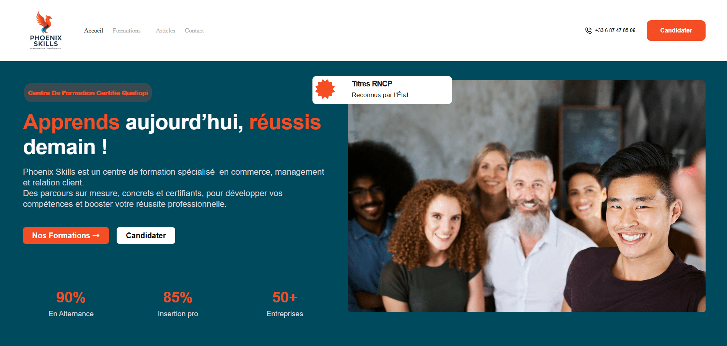Click the Centre De Formation Certifié Qualiopi badge
Screen dimensions: 727x346
tap(88, 93)
